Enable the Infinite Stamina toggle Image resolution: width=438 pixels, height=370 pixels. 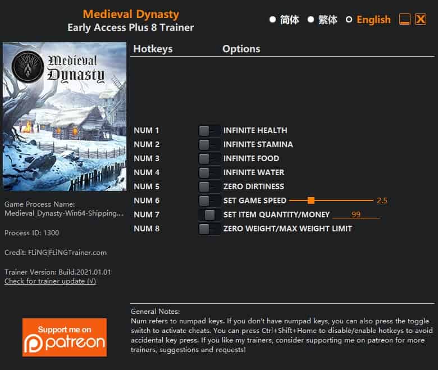pos(209,144)
